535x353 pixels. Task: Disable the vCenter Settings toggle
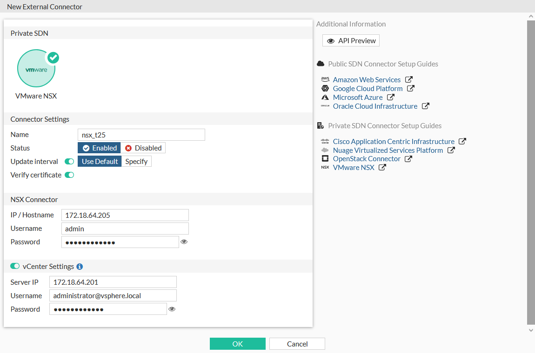coord(15,266)
